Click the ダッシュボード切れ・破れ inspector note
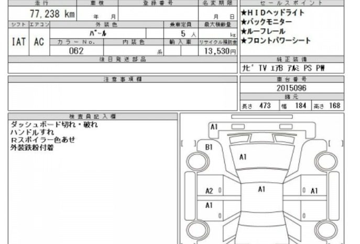Image resolution: width=360 pixels, height=244 pixels. pos(54,125)
